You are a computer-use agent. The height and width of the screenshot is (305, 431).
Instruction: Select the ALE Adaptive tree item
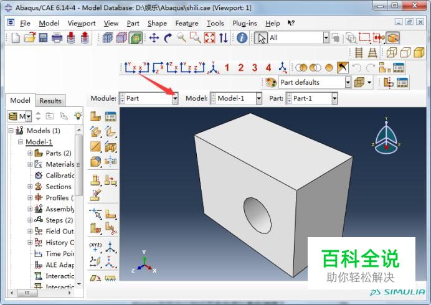point(60,265)
